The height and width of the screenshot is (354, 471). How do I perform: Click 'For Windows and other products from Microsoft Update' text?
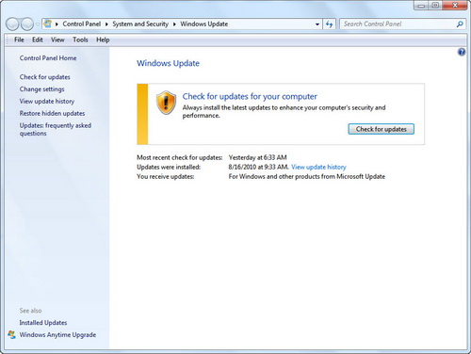pos(307,176)
